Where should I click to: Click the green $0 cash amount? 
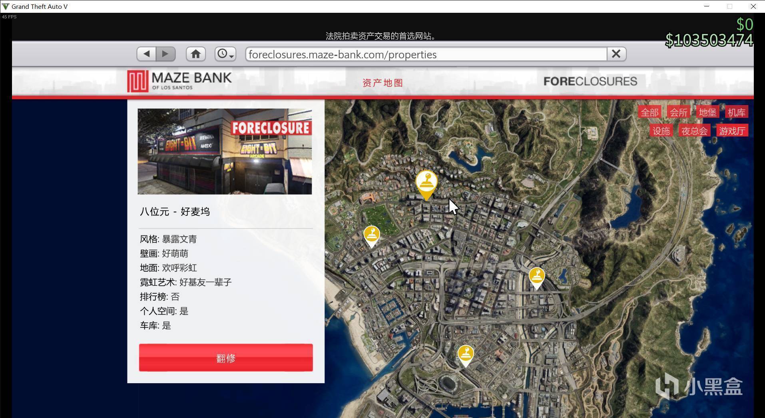point(745,24)
